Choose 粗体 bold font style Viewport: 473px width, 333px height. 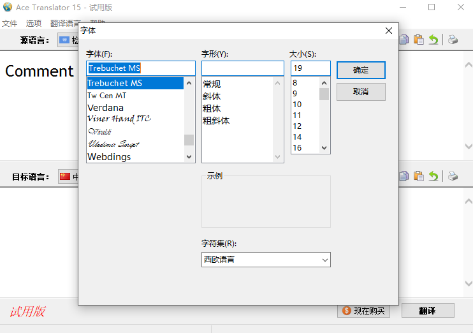tap(212, 108)
